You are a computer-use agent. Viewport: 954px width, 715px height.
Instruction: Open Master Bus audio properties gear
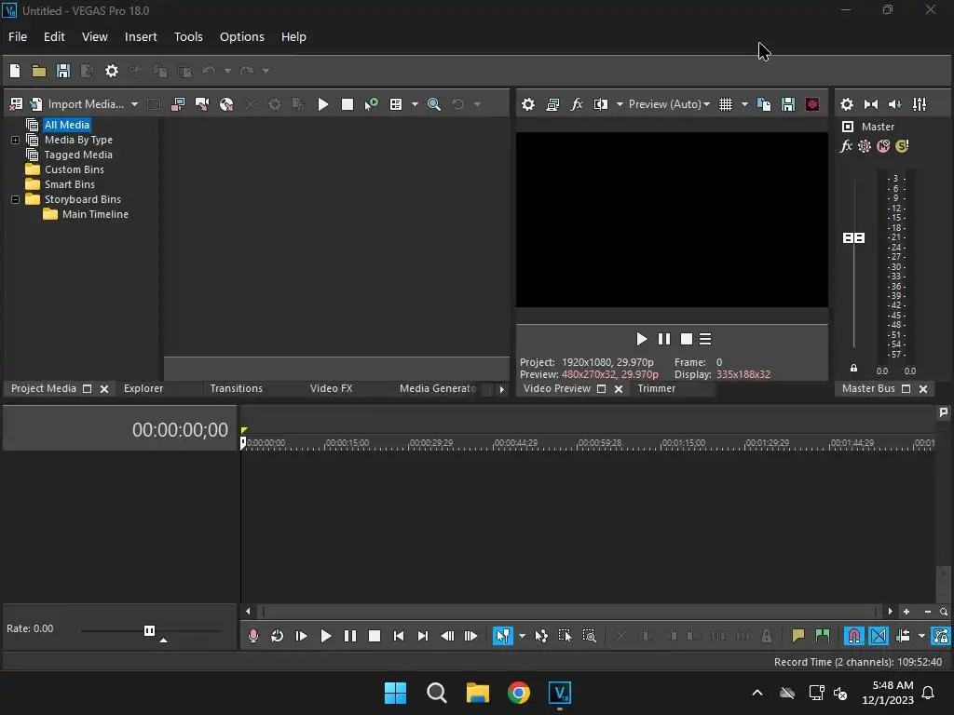pos(847,104)
